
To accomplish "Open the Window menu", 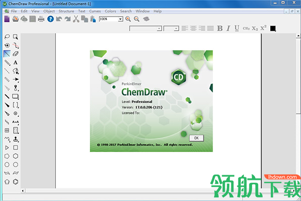I will click(x=142, y=11).
